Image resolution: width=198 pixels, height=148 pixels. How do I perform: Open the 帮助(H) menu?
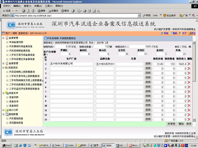tap(59, 6)
